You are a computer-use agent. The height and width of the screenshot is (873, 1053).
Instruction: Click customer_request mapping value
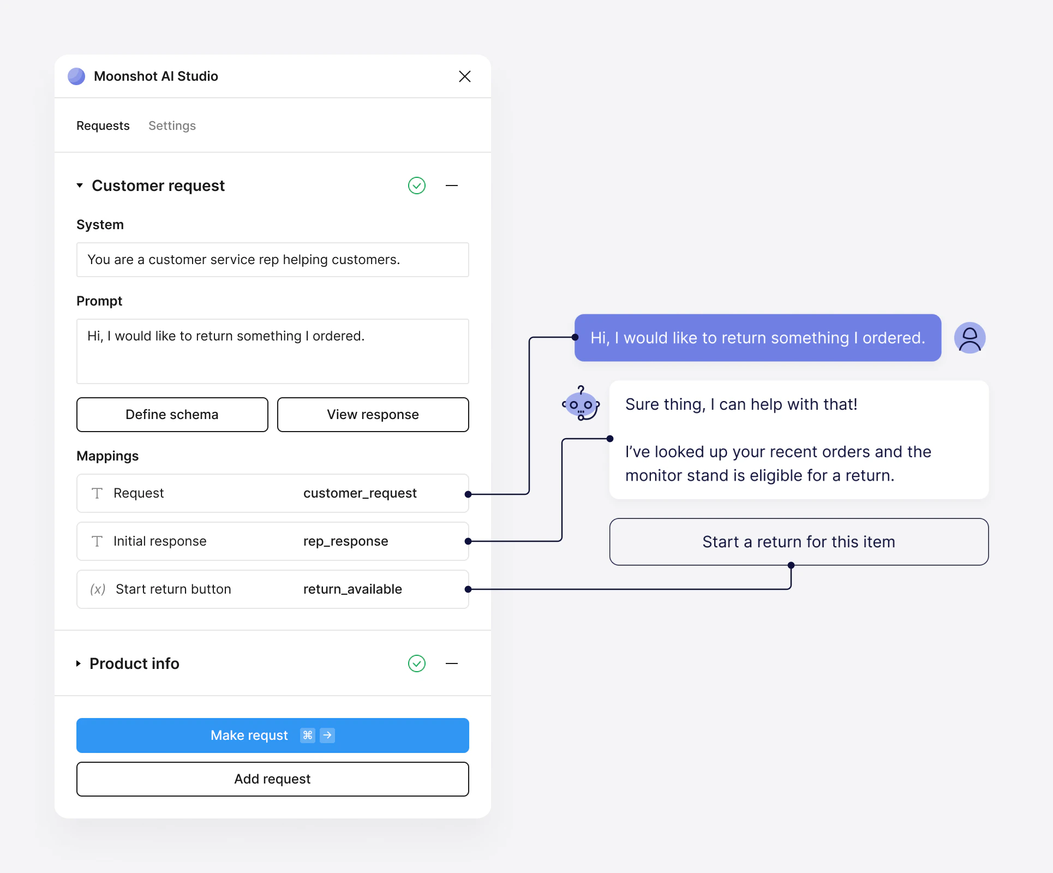[360, 493]
